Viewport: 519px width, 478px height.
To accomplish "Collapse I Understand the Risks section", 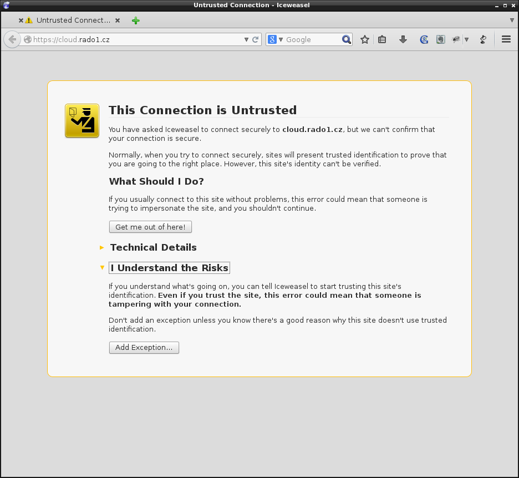I will 169,268.
